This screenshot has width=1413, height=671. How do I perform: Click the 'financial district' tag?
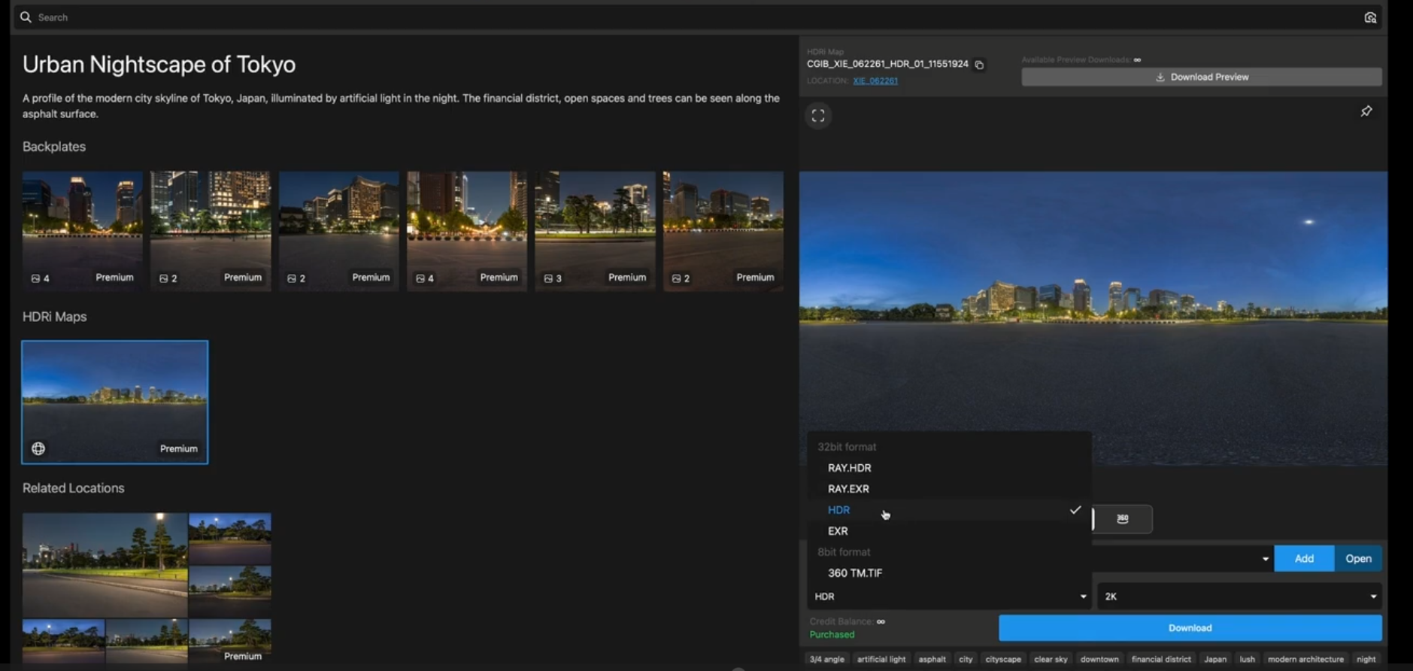[x=1160, y=660]
